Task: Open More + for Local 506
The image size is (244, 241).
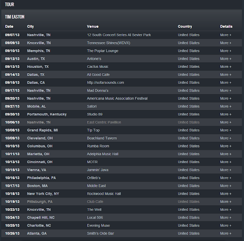Action: coord(226,217)
